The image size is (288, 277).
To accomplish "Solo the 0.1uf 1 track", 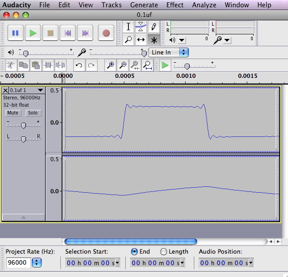I will pyautogui.click(x=33, y=113).
